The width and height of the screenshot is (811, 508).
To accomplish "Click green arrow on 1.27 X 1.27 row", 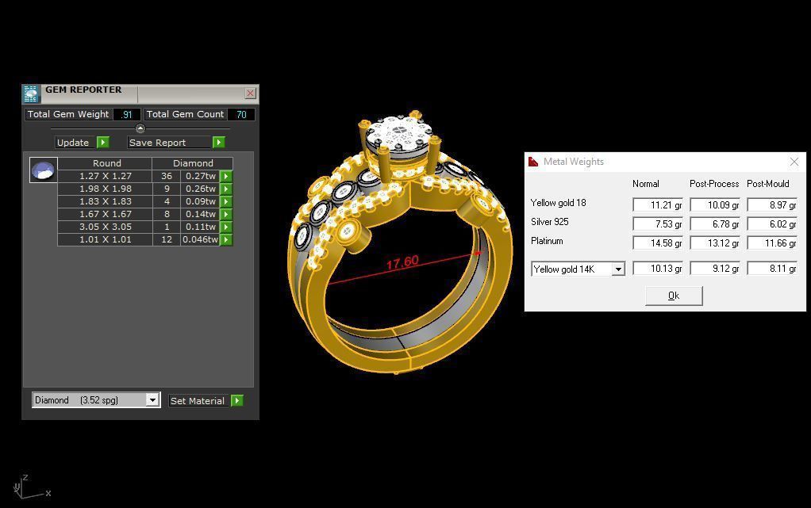I will [226, 176].
